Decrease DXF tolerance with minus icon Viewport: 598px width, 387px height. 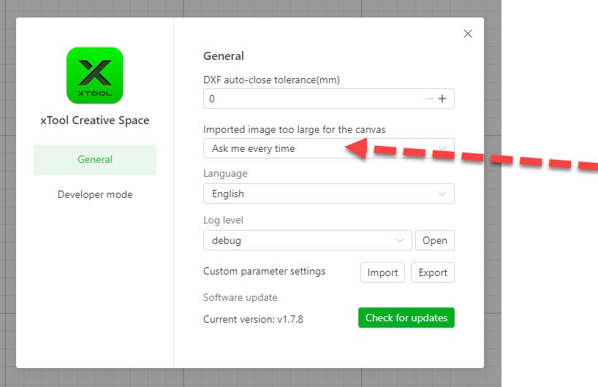(x=429, y=99)
